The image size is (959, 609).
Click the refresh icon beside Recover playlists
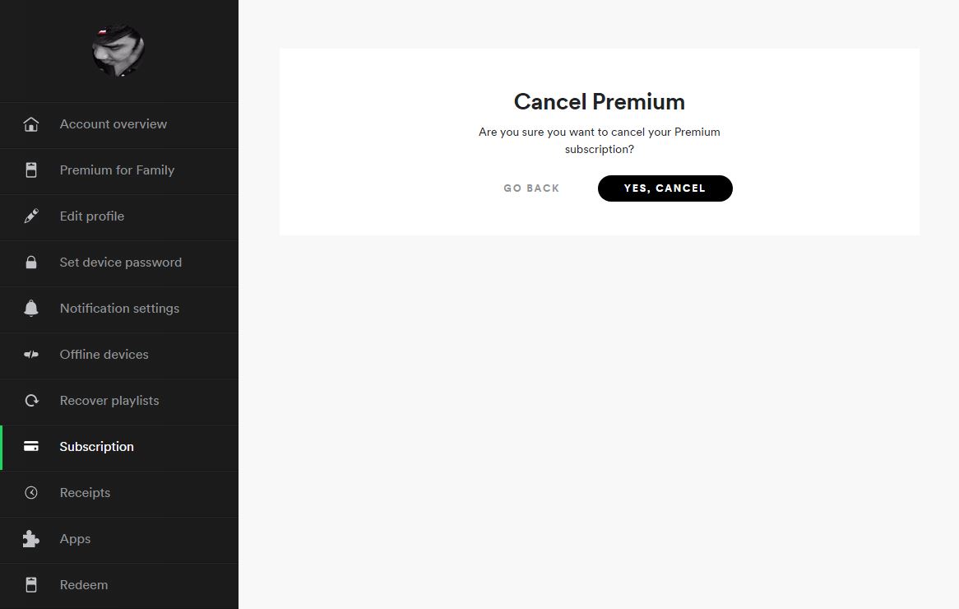click(x=31, y=400)
